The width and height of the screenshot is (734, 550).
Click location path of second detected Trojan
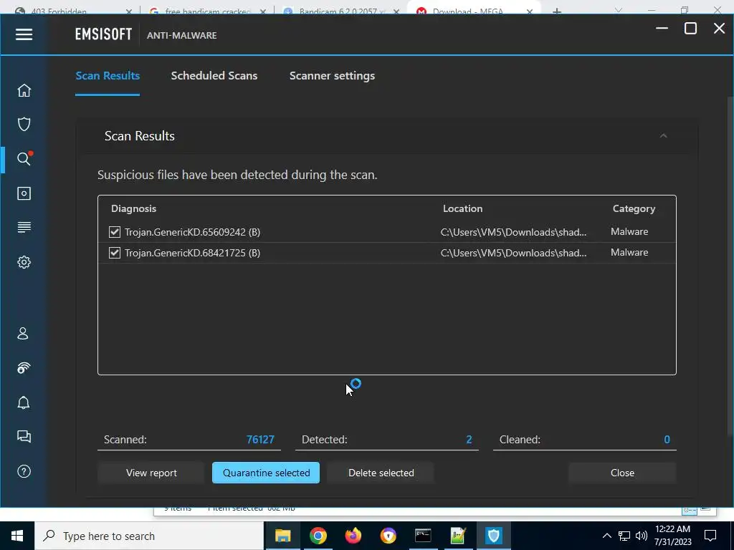(513, 253)
